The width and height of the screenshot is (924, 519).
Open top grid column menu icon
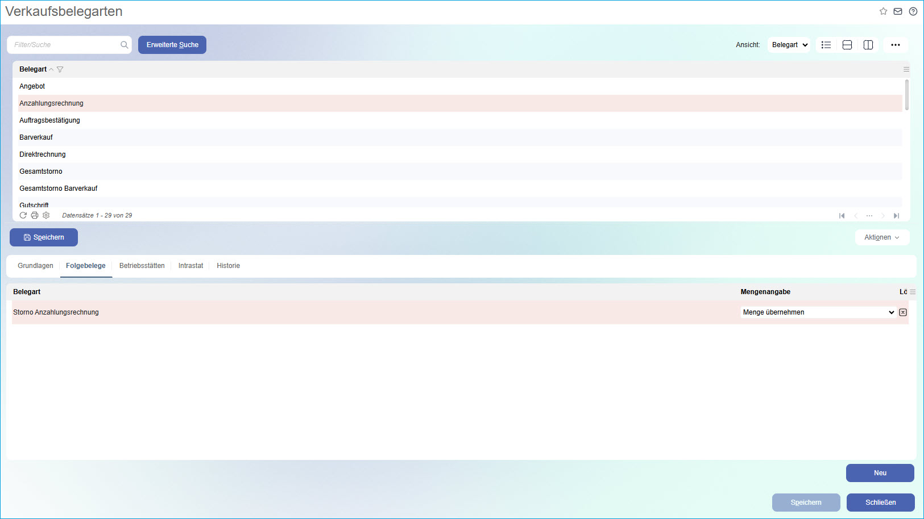point(906,69)
